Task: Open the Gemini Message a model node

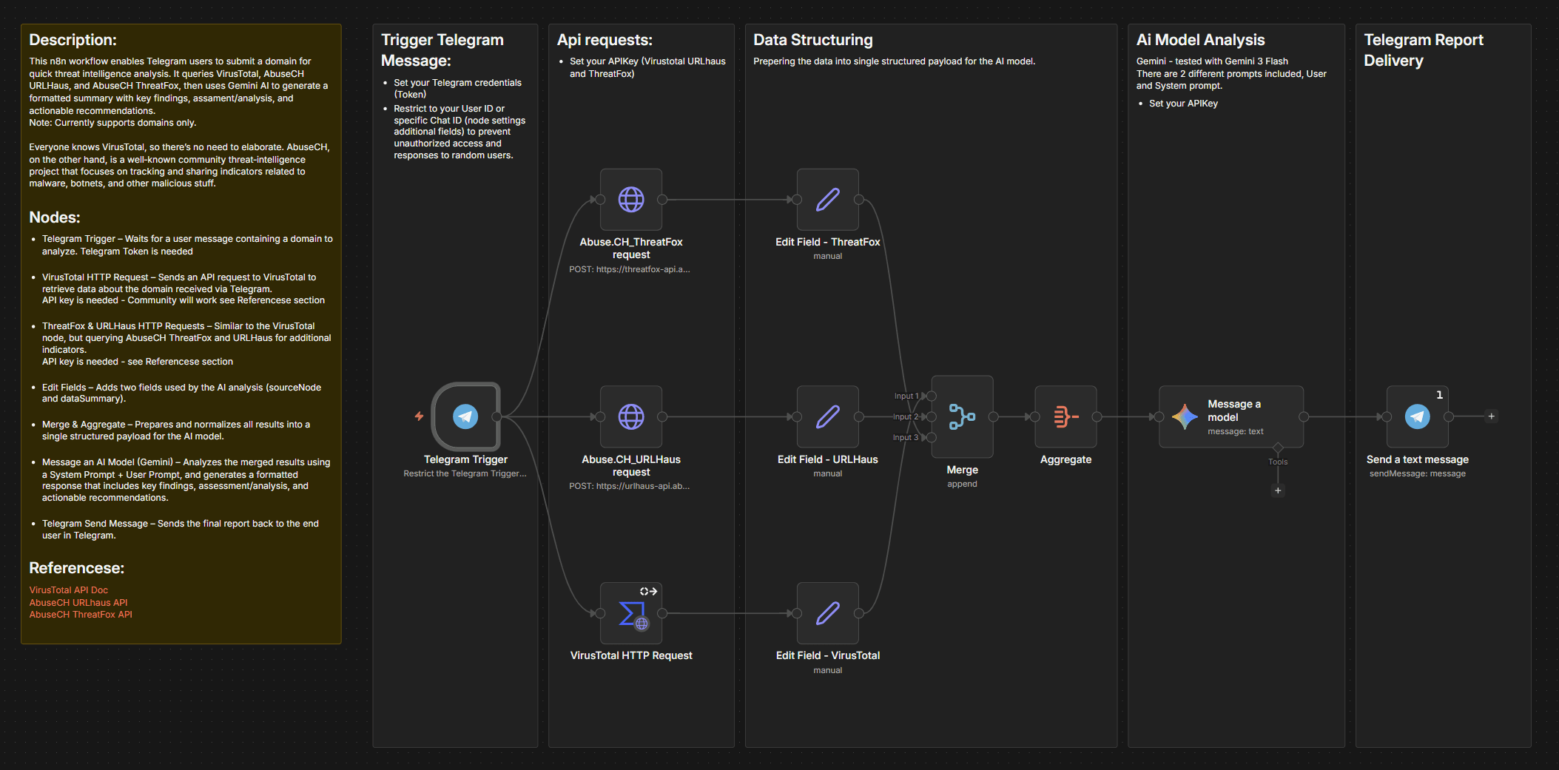Action: pyautogui.click(x=1230, y=416)
